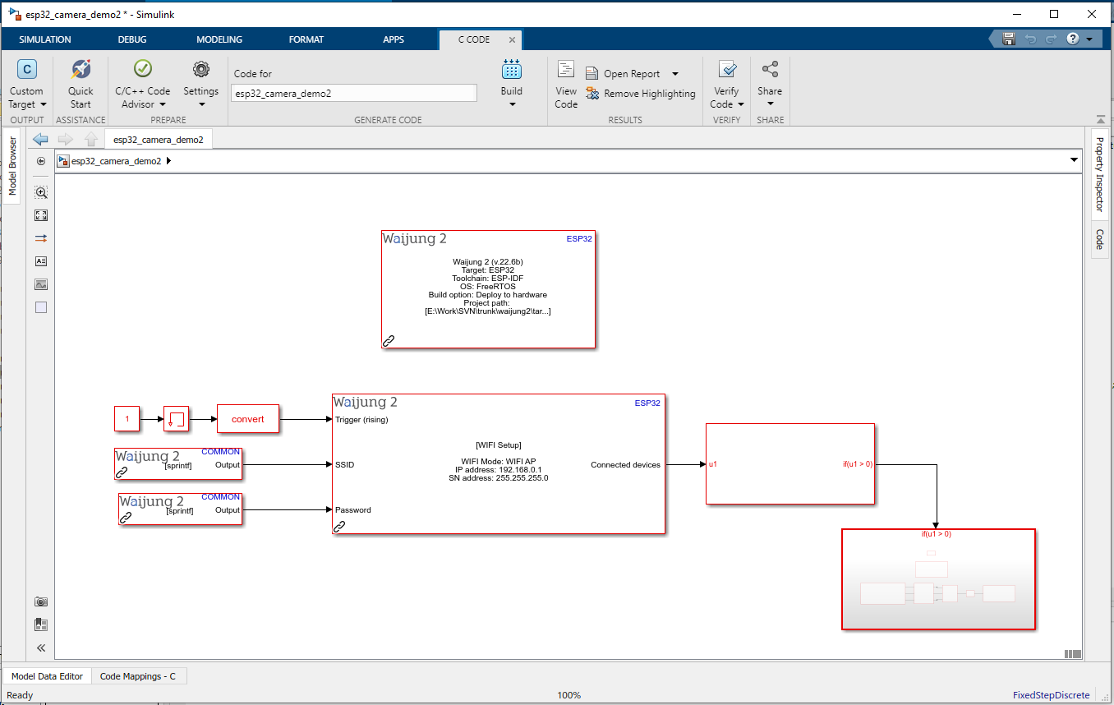Screen dimensions: 1114x705
Task: Expand the Verify Code dropdown arrow
Action: 741,104
